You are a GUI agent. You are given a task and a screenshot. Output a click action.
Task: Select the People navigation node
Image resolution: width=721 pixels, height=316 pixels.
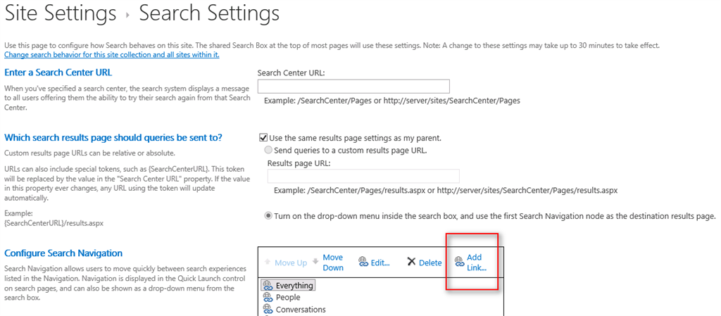[288, 297]
